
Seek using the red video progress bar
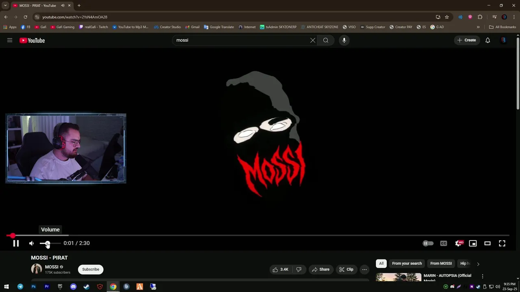(258, 235)
